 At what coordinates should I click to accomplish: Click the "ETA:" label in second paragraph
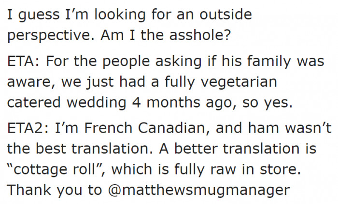[24, 61]
